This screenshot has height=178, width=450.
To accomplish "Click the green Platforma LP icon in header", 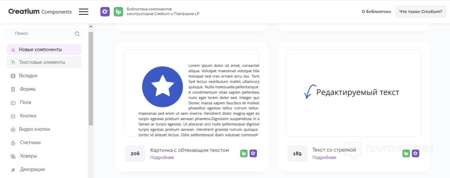I will [118, 12].
